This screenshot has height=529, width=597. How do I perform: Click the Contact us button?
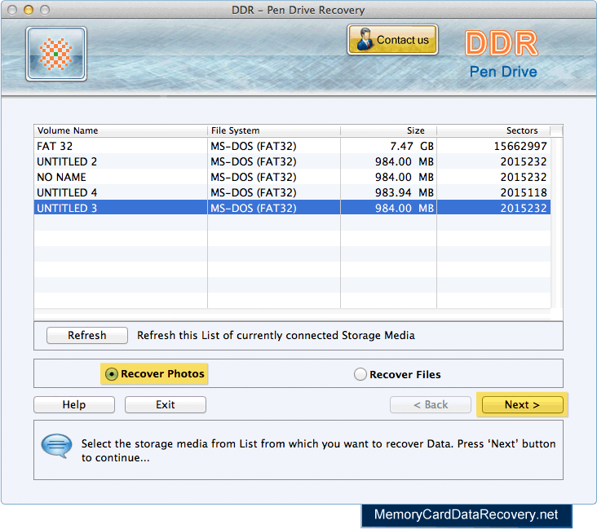[392, 40]
